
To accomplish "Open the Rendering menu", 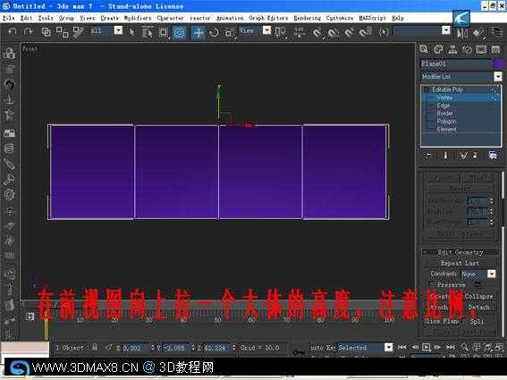I will (308, 18).
